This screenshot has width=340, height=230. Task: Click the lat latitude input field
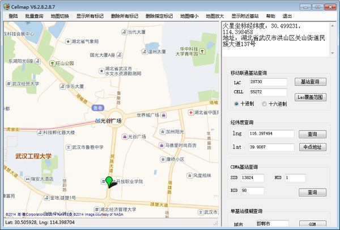271,147
